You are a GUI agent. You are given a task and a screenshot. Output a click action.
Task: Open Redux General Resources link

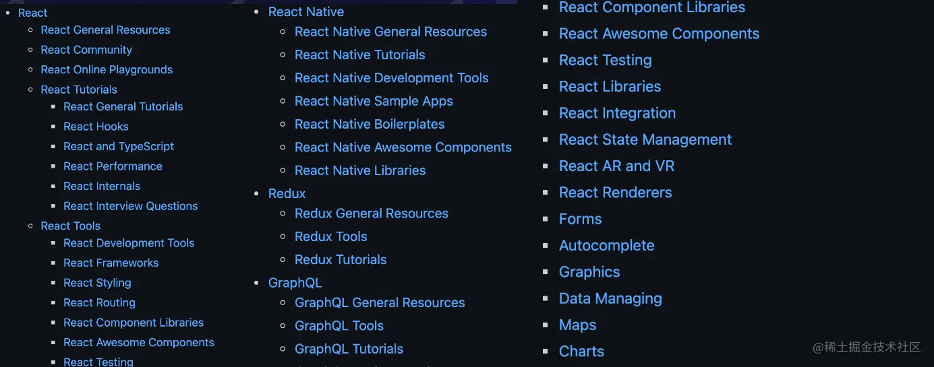click(x=372, y=213)
